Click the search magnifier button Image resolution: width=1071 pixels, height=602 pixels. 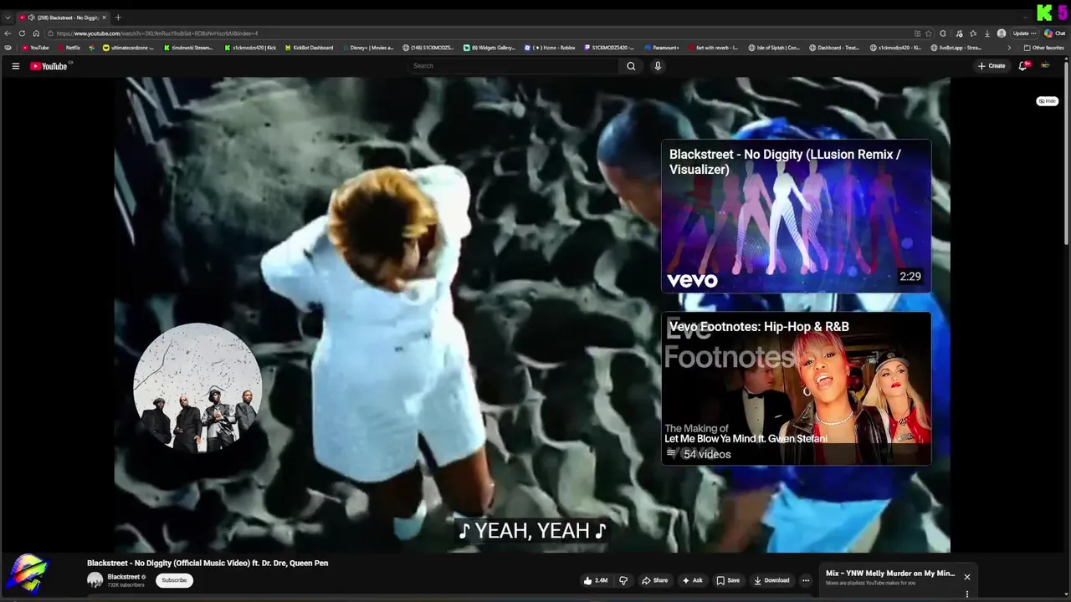[631, 66]
